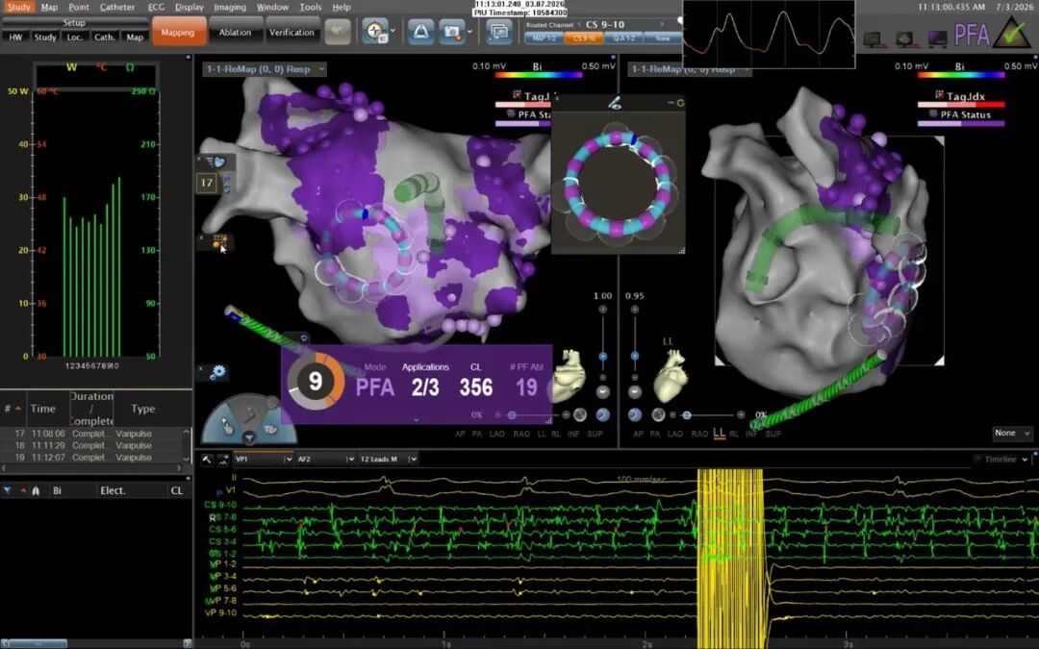Open the Catheter menu
This screenshot has height=649, width=1039.
pyautogui.click(x=117, y=7)
